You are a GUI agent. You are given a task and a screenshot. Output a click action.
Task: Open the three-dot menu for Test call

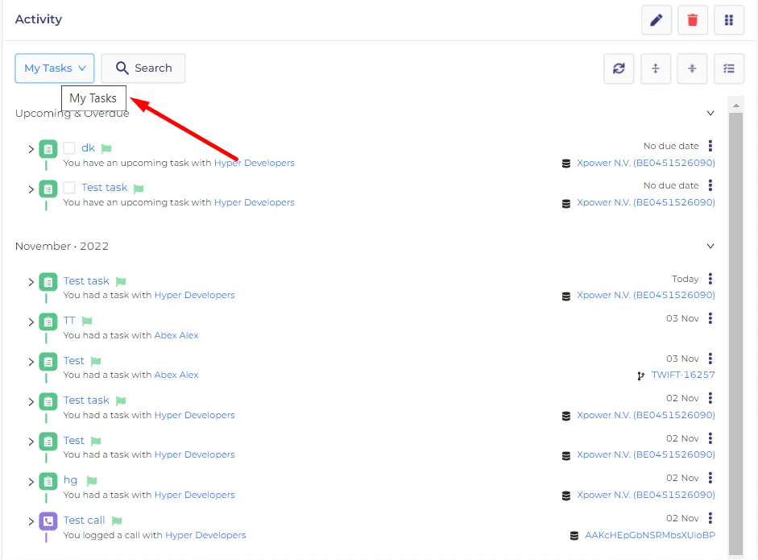[710, 518]
